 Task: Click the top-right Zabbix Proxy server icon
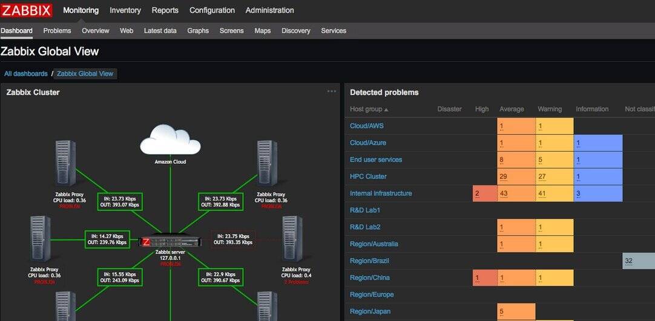click(x=267, y=164)
